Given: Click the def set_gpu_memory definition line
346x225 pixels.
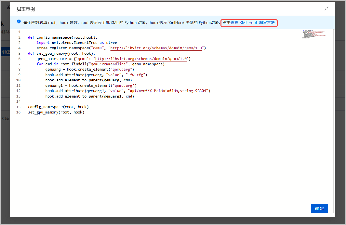Looking at the screenshot, I should [x=61, y=53].
